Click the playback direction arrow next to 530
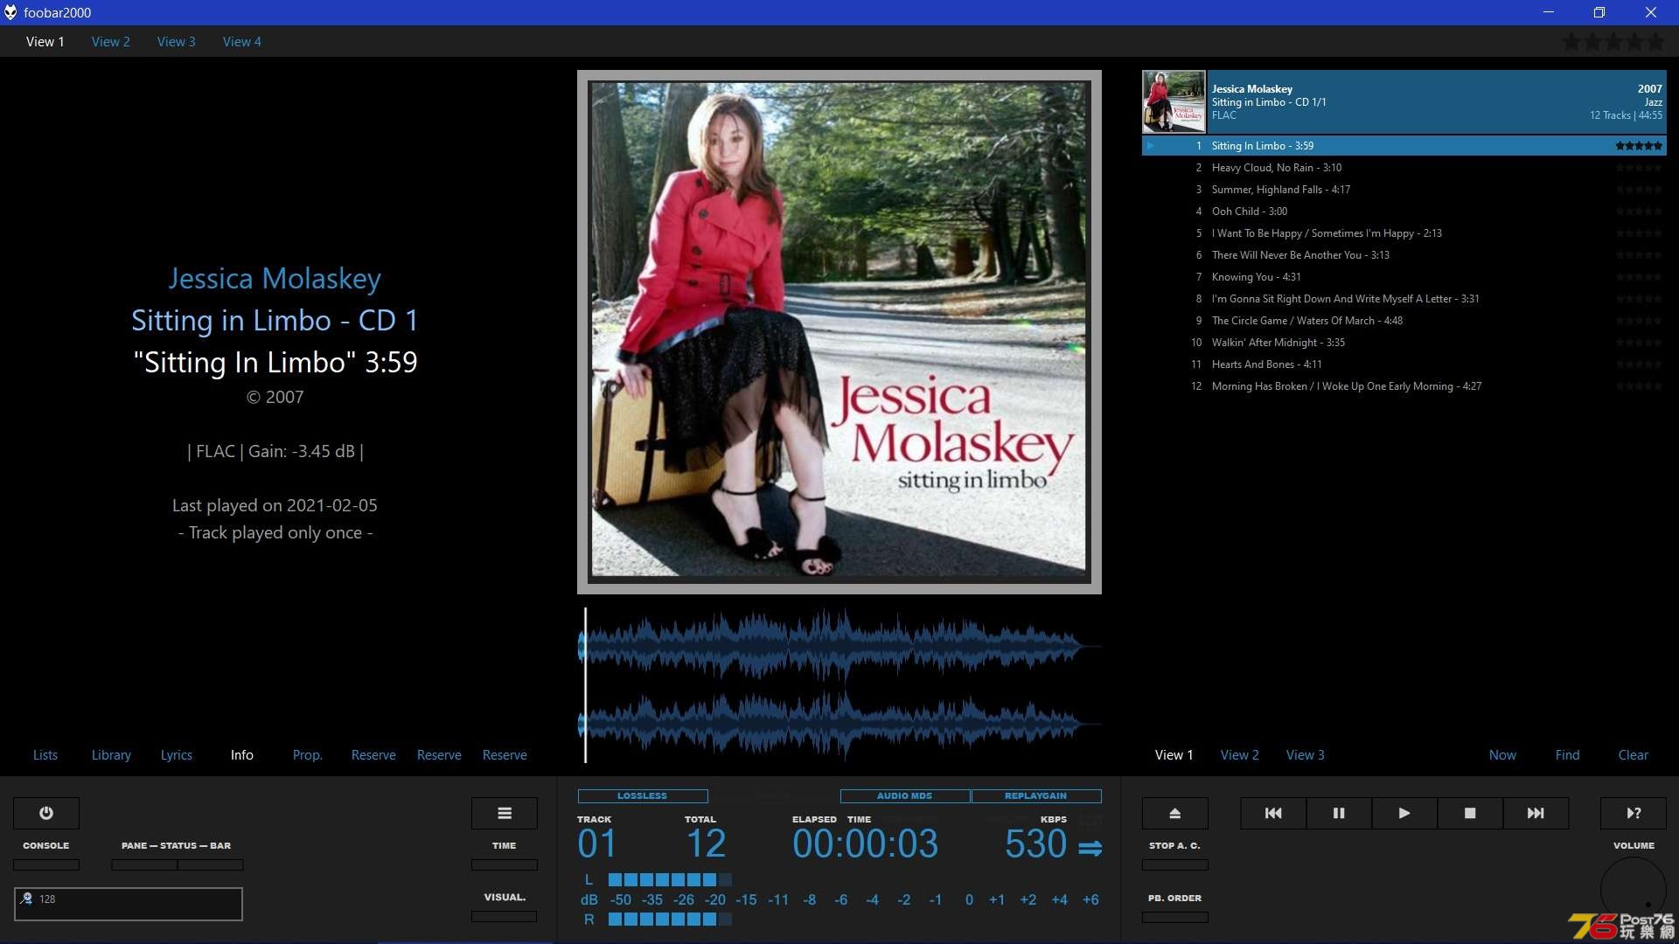This screenshot has width=1679, height=944. (x=1090, y=848)
